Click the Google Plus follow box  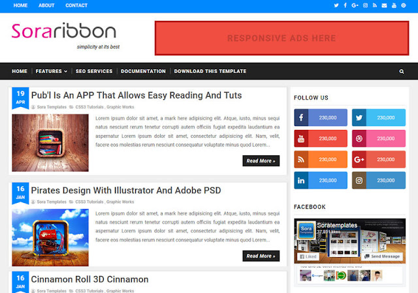click(379, 159)
